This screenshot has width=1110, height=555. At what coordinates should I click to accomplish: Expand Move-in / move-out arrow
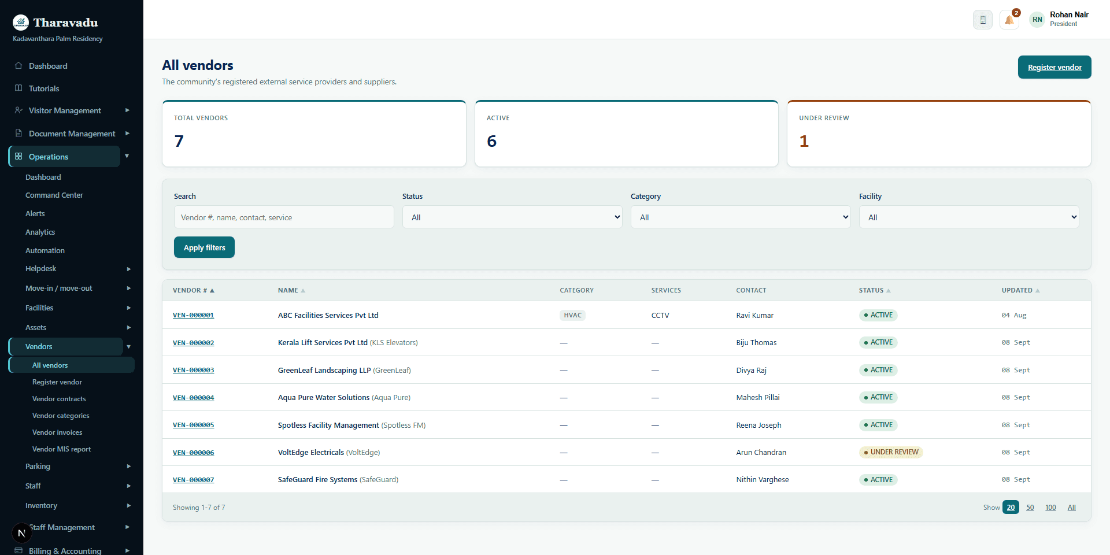pyautogui.click(x=129, y=288)
